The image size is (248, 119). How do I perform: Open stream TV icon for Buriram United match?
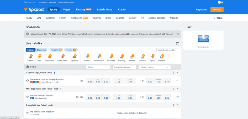82,97
